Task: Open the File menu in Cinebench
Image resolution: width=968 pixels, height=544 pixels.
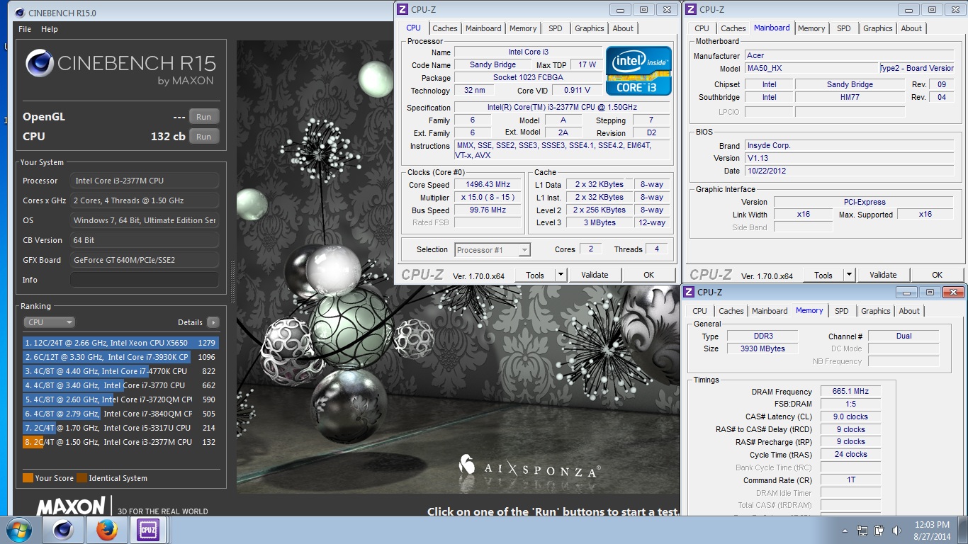Action: (x=25, y=29)
